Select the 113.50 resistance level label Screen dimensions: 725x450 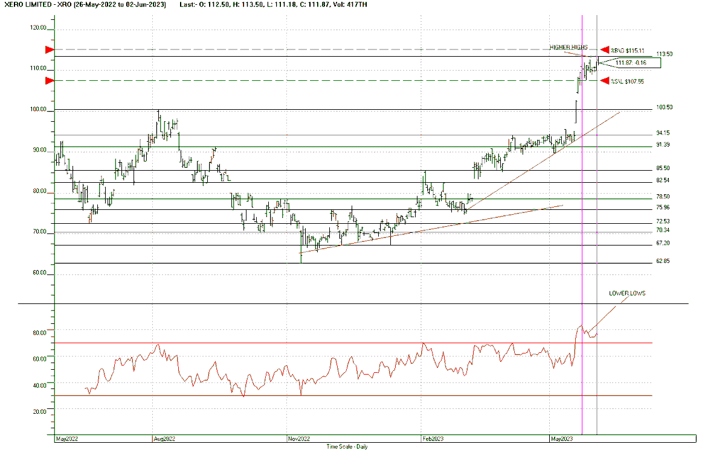[x=665, y=54]
